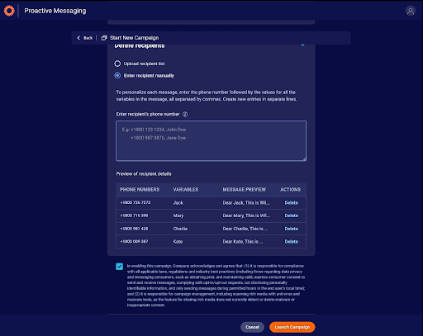Open the user profile avatar icon
This screenshot has width=423, height=336.
click(x=411, y=11)
